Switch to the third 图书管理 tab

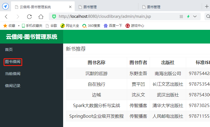(x=170, y=7)
